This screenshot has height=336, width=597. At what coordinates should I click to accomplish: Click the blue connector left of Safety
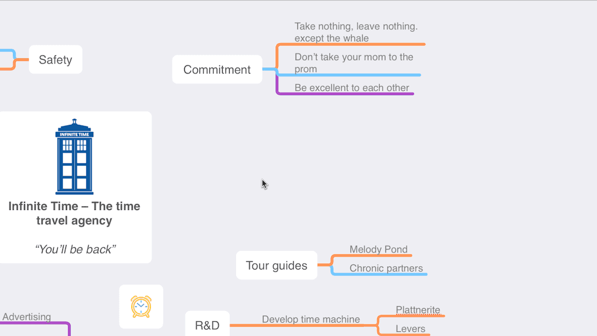point(8,51)
